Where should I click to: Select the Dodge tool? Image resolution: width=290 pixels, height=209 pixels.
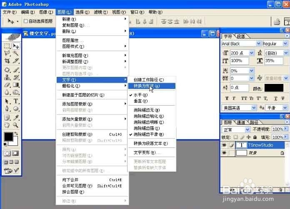pyautogui.click(x=16, y=92)
